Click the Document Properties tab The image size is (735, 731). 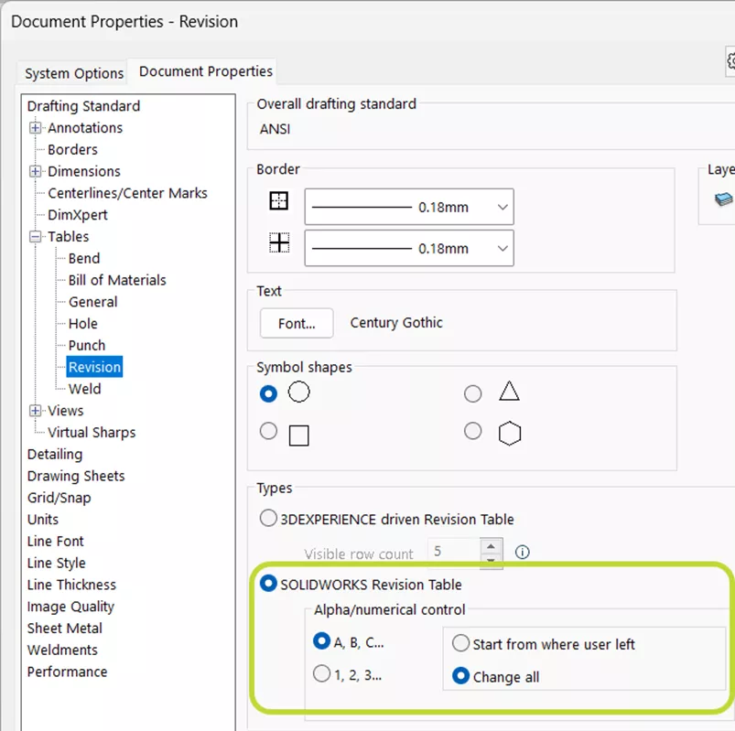[205, 70]
